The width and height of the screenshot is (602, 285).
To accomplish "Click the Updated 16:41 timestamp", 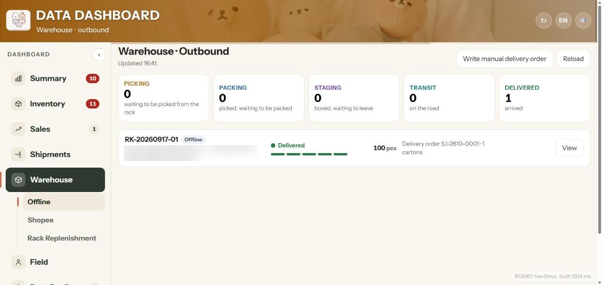I will coord(138,63).
